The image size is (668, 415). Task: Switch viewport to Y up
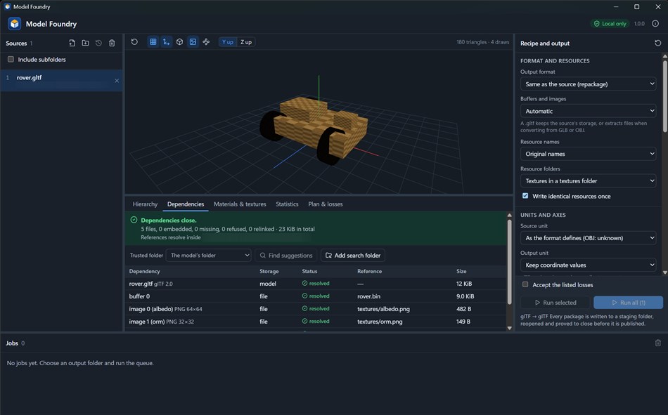[228, 41]
